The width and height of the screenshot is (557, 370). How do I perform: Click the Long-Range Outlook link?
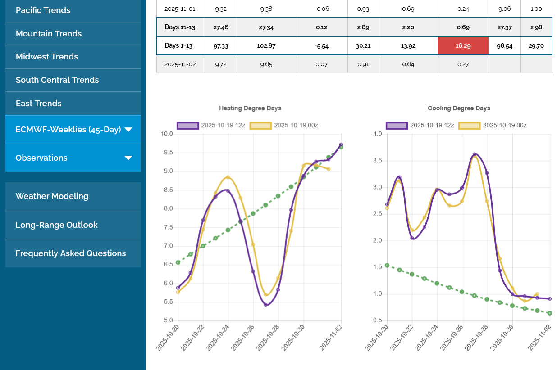[x=56, y=225]
